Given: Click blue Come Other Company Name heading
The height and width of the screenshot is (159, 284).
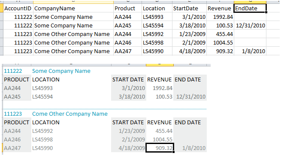Looking at the screenshot, I should pos(70,114).
